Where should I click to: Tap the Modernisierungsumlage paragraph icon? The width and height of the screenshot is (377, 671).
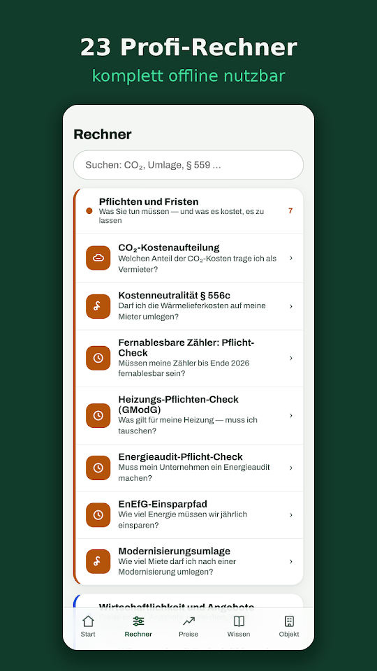coord(98,561)
